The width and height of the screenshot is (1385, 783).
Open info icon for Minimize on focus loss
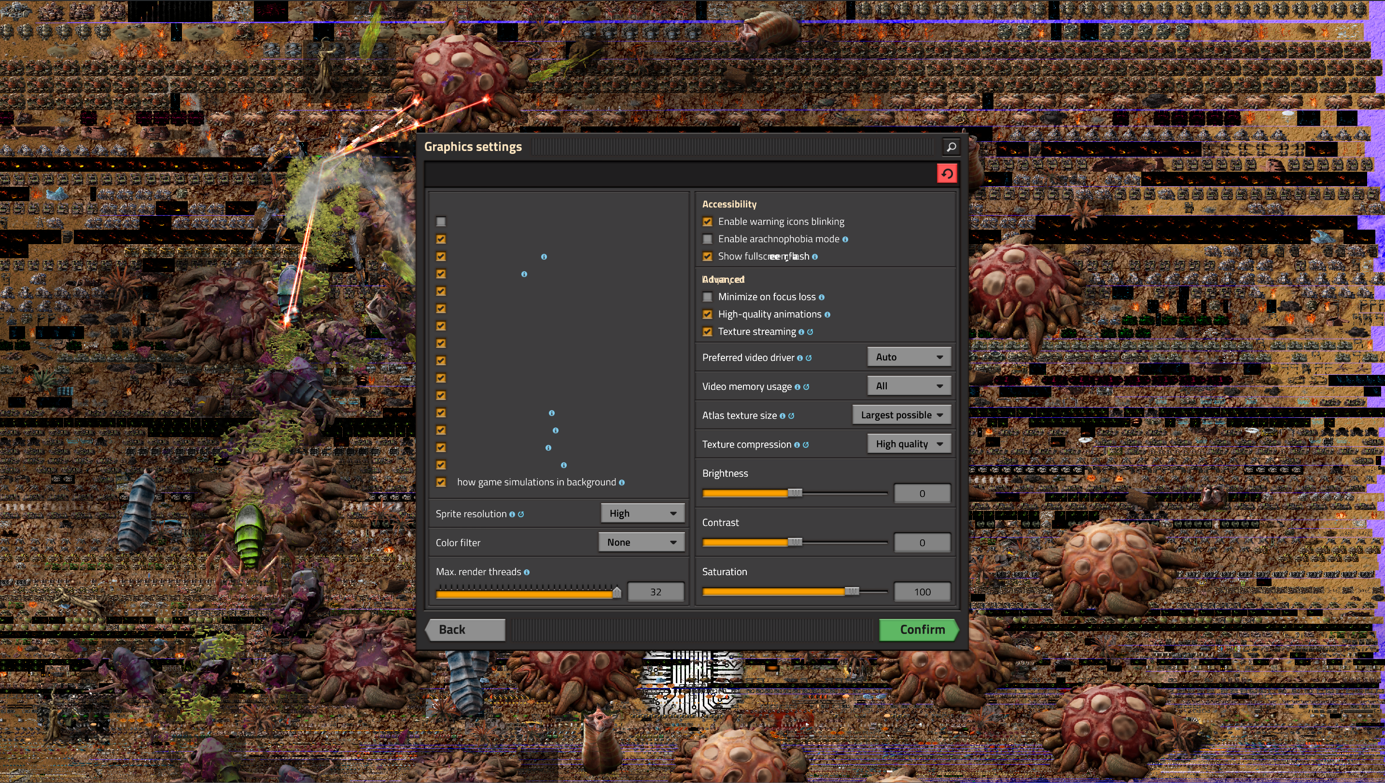(x=822, y=297)
